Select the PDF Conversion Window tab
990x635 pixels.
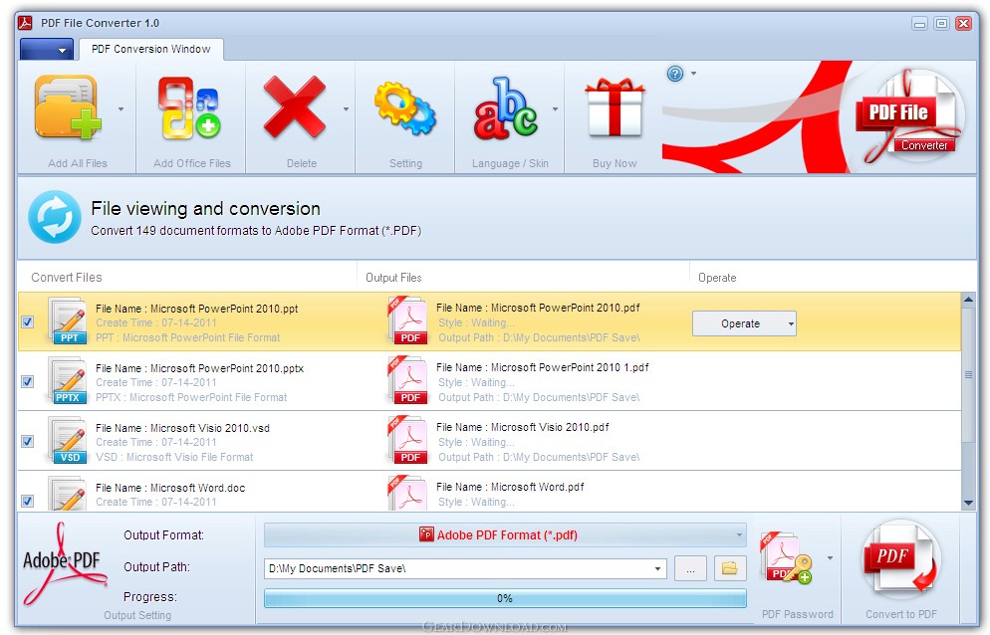151,49
